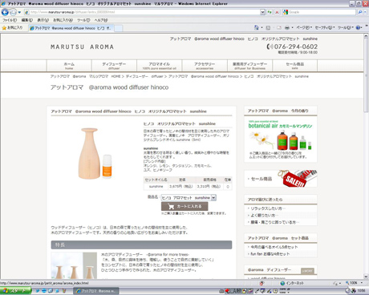
Task: Click the more button beside @aroma ディフューザー
Action: [x=307, y=271]
